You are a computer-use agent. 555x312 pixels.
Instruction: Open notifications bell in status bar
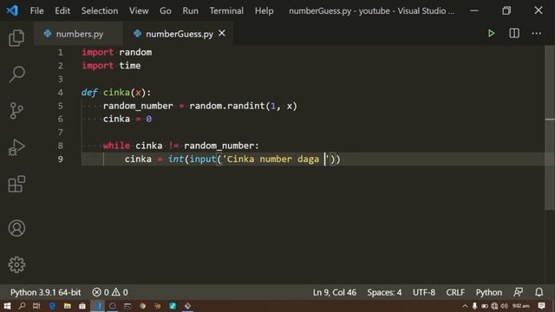539,292
